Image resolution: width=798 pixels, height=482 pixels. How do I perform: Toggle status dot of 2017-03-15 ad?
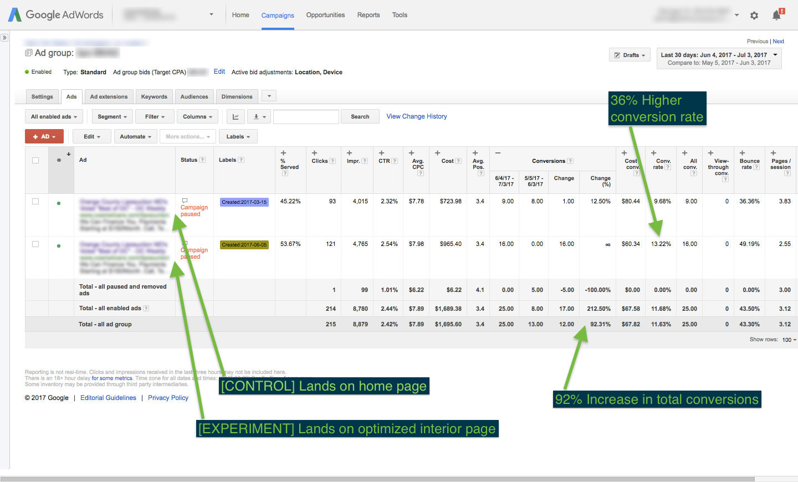click(x=59, y=203)
